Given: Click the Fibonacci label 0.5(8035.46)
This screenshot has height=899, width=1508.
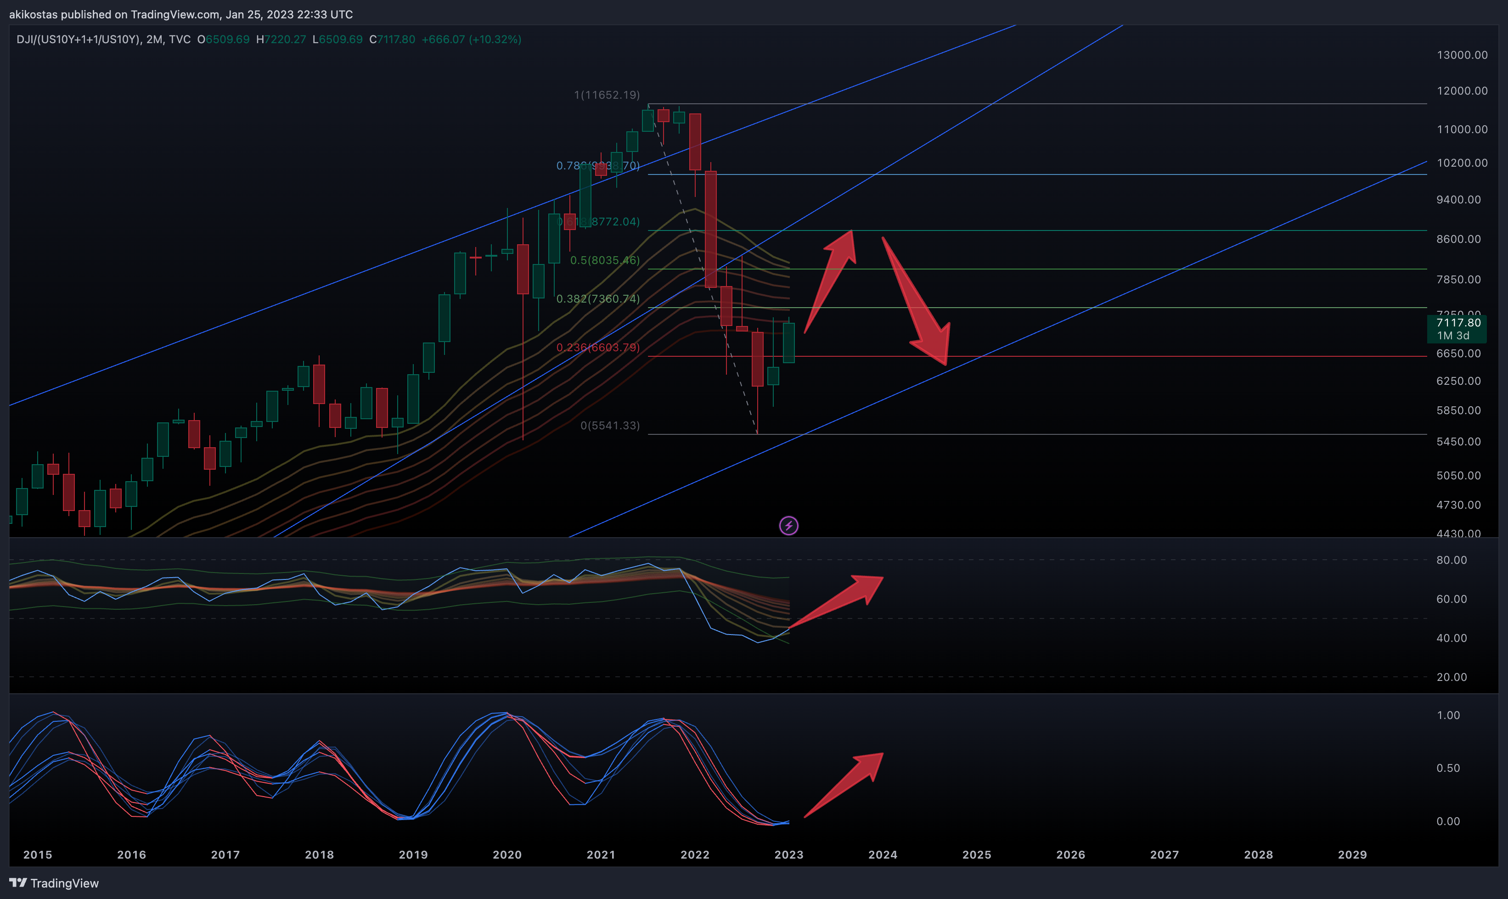Looking at the screenshot, I should coord(605,260).
